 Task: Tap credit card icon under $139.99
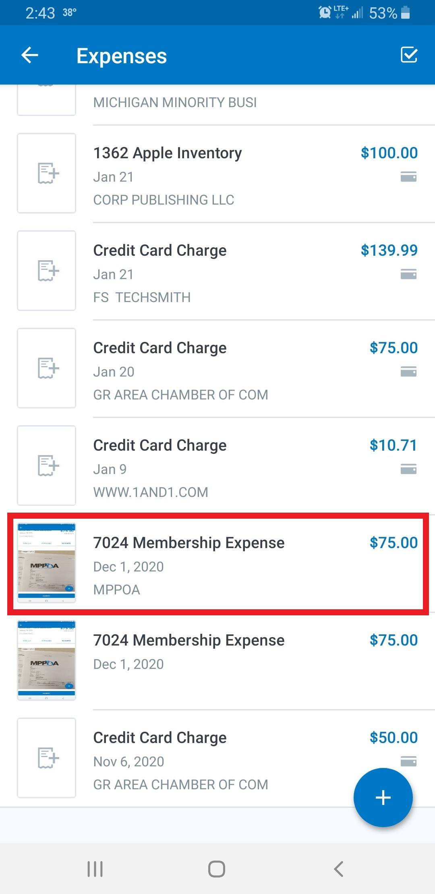[x=408, y=275]
